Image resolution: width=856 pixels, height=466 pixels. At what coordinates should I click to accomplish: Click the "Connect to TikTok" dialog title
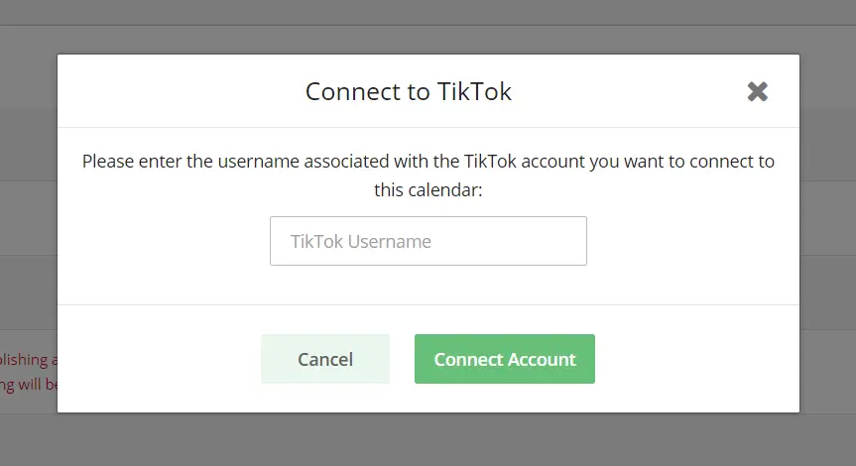click(408, 92)
